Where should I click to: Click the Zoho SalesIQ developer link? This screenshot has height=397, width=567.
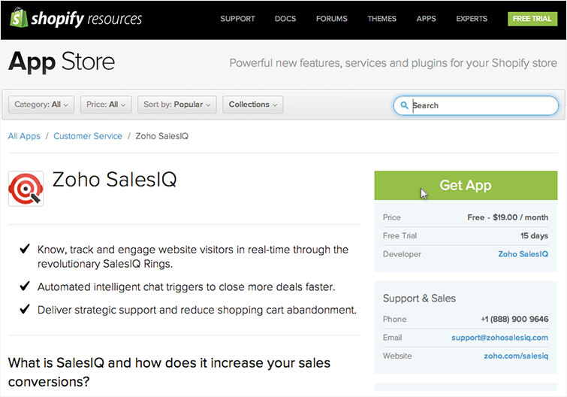(523, 254)
